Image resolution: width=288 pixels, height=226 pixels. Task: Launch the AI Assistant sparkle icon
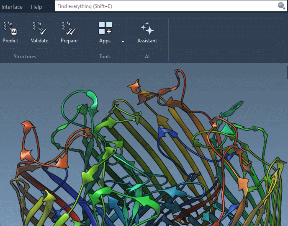point(147,29)
